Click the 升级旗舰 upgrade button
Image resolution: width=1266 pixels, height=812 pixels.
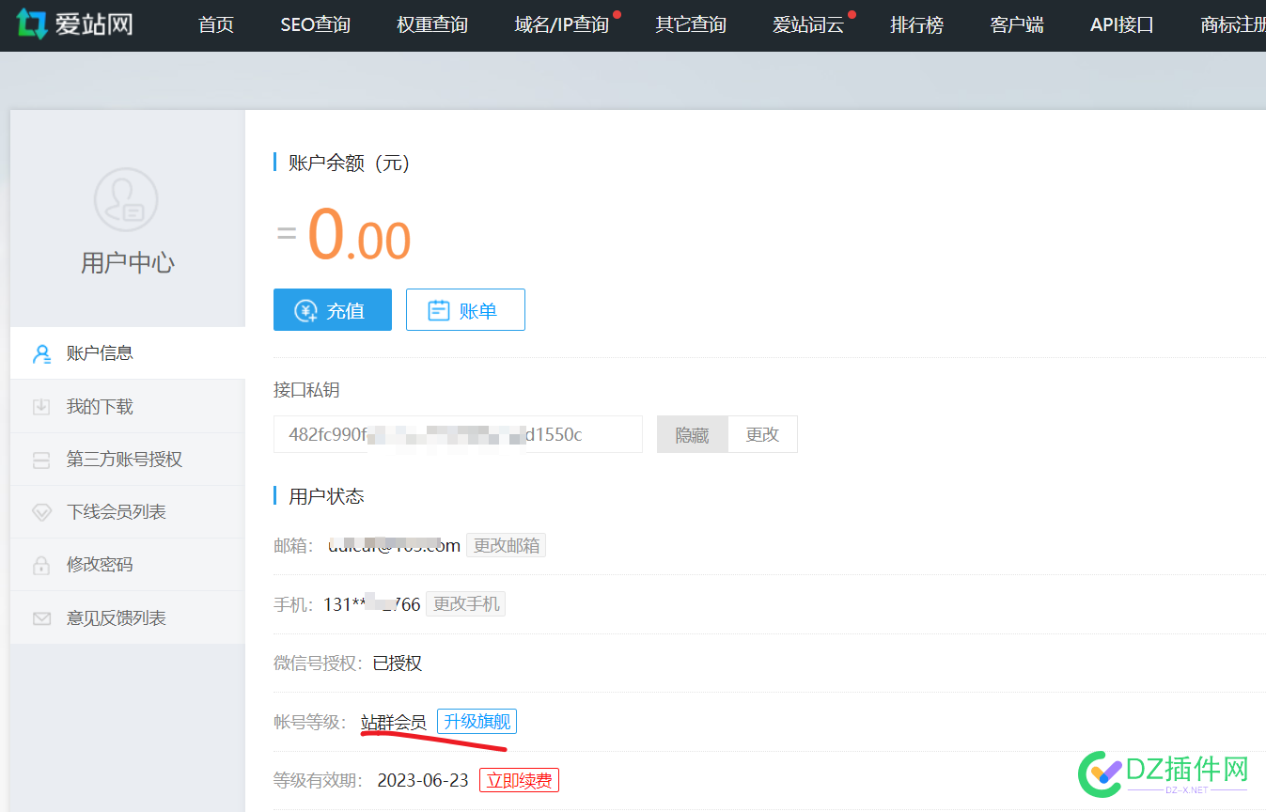point(477,722)
